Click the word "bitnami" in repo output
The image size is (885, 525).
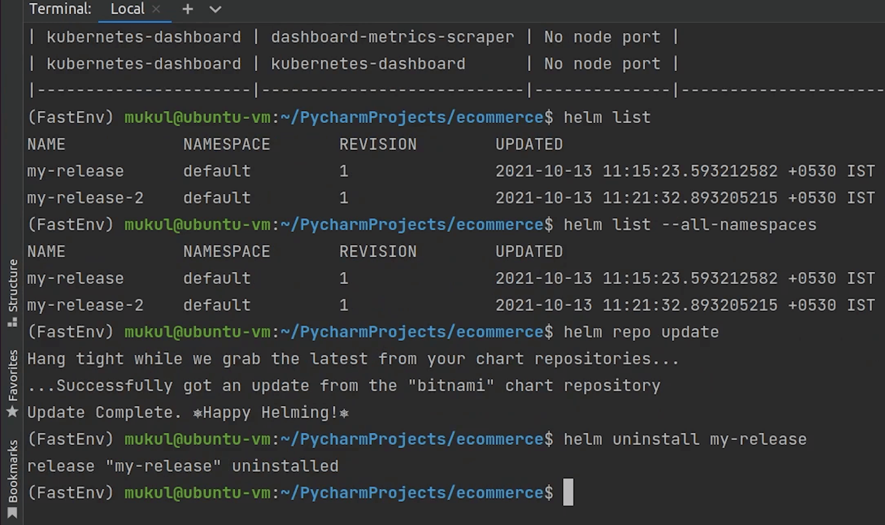451,386
